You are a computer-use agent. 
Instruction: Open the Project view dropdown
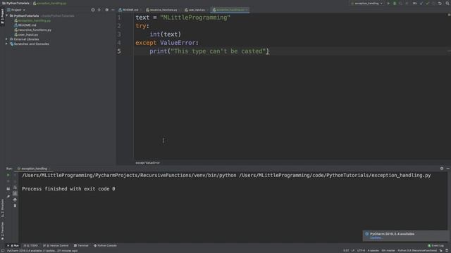coord(16,10)
